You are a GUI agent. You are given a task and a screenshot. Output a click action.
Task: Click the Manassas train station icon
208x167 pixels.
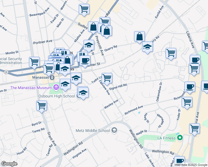coord(52,78)
